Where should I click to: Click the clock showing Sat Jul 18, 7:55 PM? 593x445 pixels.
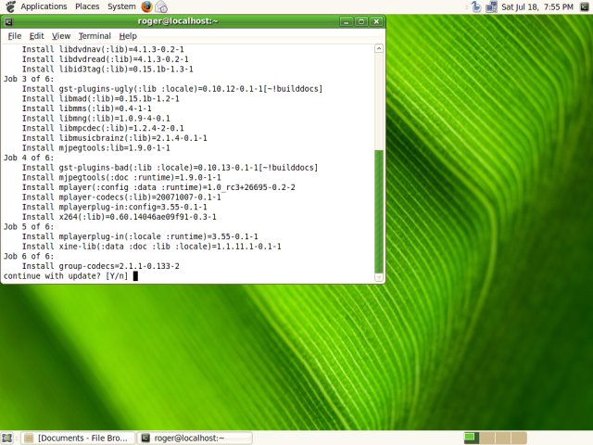tap(537, 6)
